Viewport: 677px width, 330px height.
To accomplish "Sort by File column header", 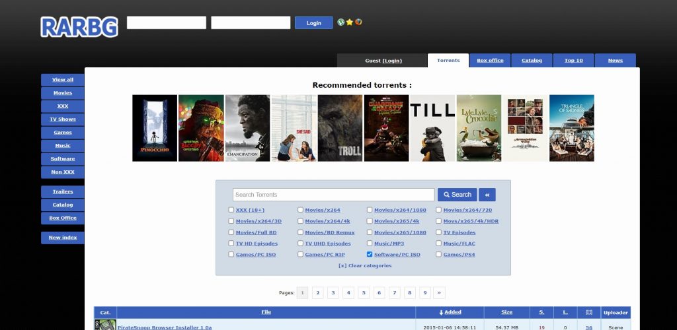I will pos(266,312).
